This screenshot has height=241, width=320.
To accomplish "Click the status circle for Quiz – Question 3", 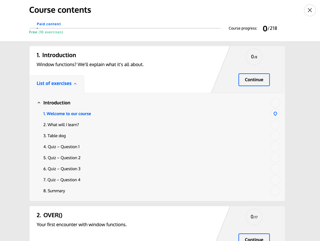I will point(275,169).
